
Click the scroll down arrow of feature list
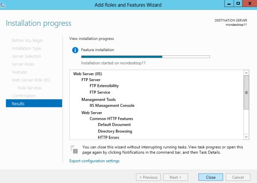246,137
